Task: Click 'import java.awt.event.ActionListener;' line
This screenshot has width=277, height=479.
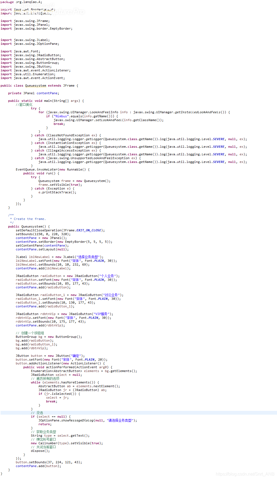Action: coord(36,70)
